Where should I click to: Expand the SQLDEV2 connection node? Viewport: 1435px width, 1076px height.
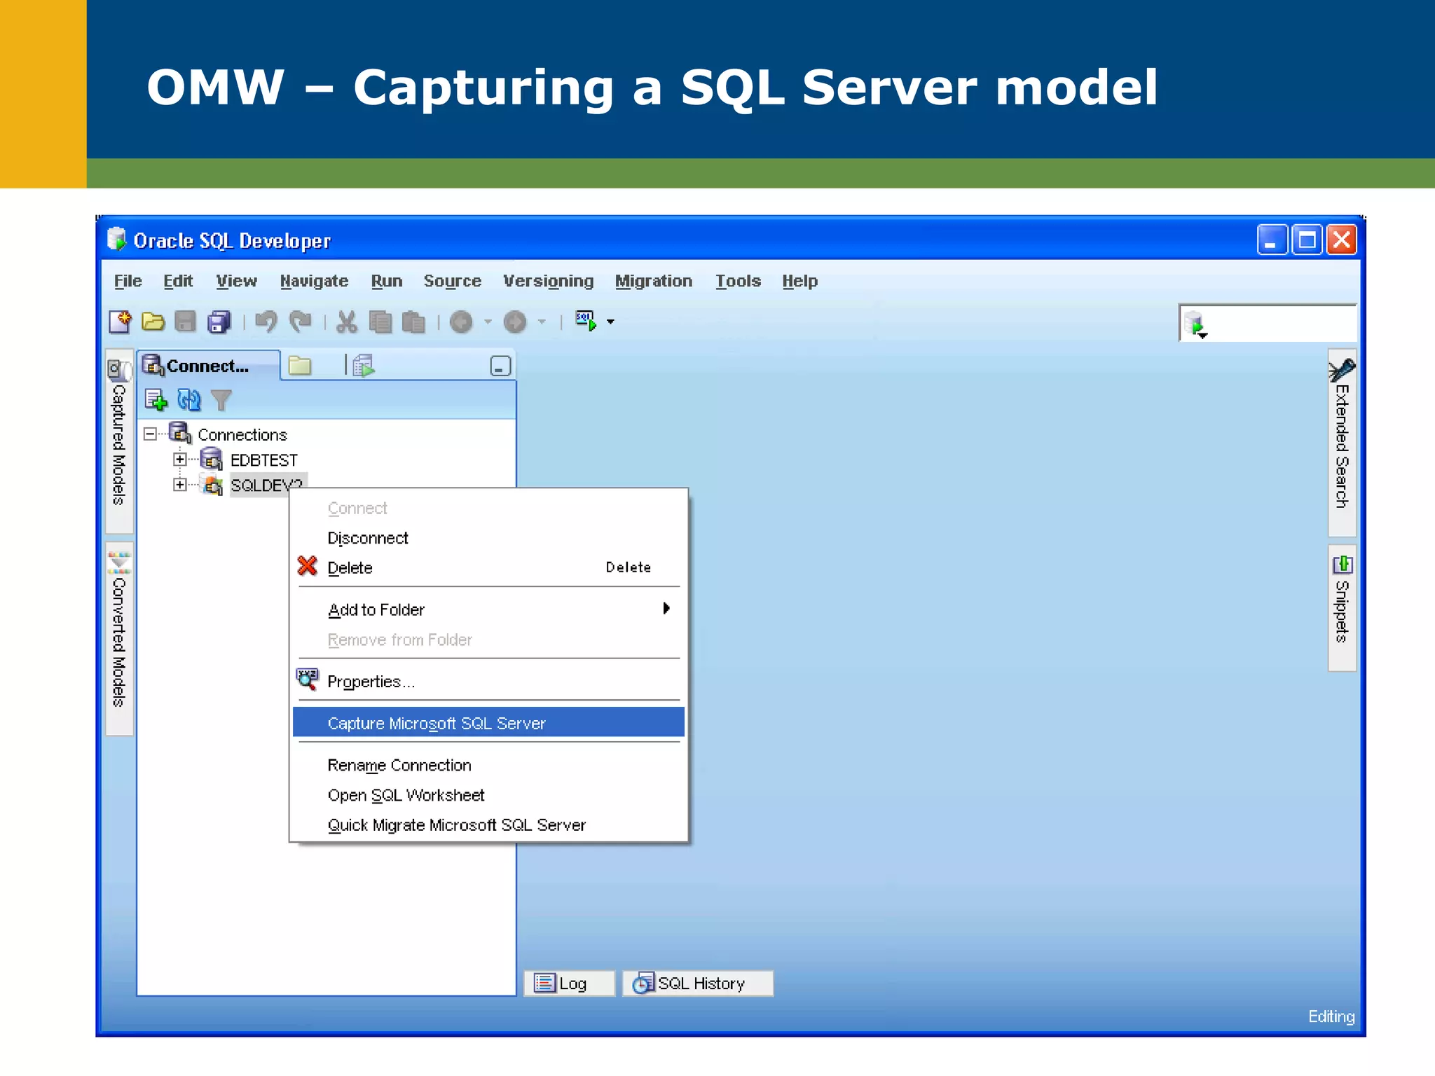click(x=180, y=485)
